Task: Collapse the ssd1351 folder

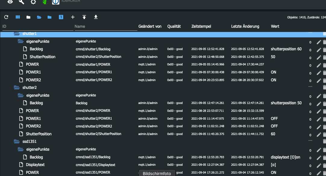Action: click(x=17, y=141)
